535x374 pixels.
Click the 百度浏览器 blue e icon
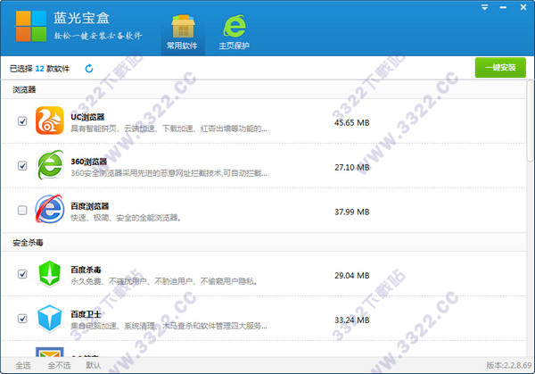coord(50,209)
